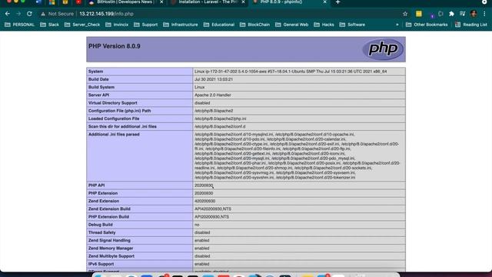492x277 pixels.
Task: Click the PHP Extension Build label
Action: pos(108,217)
